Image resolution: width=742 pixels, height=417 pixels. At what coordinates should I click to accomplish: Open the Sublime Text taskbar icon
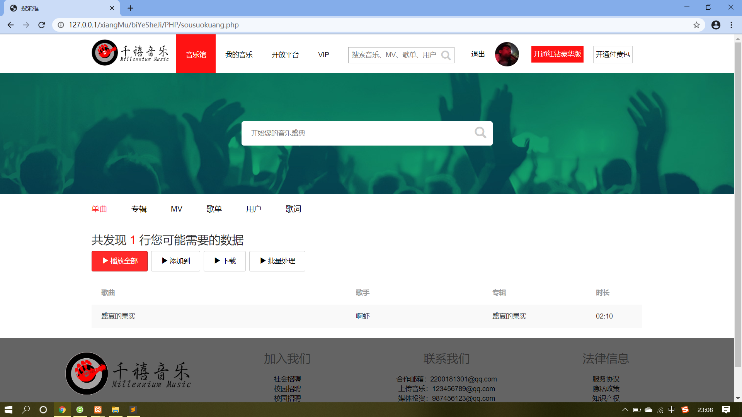point(133,410)
